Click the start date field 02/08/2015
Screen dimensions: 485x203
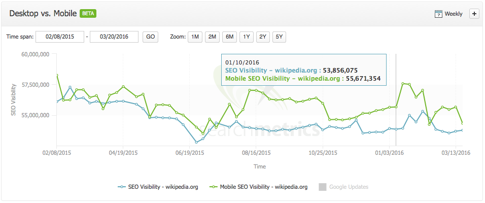coord(60,37)
